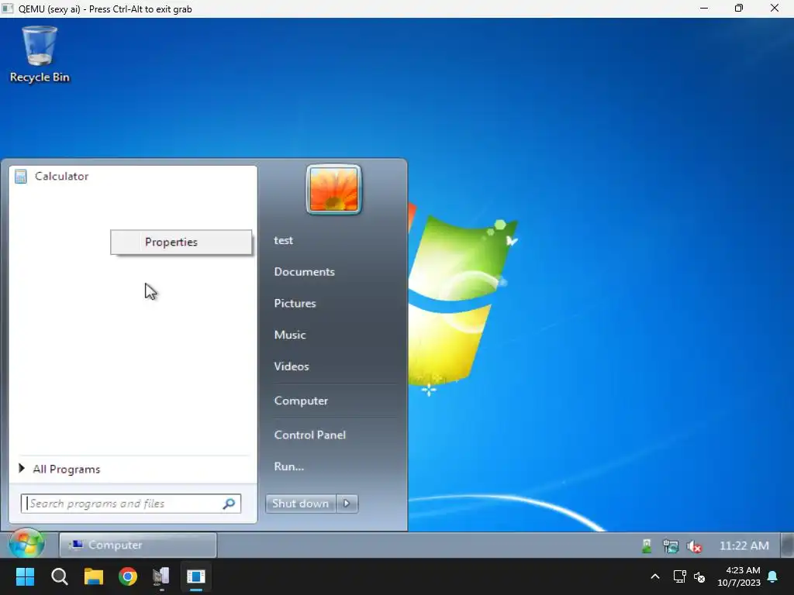Viewport: 794px width, 595px height.
Task: Open the Recycle Bin desktop icon
Action: [40, 55]
